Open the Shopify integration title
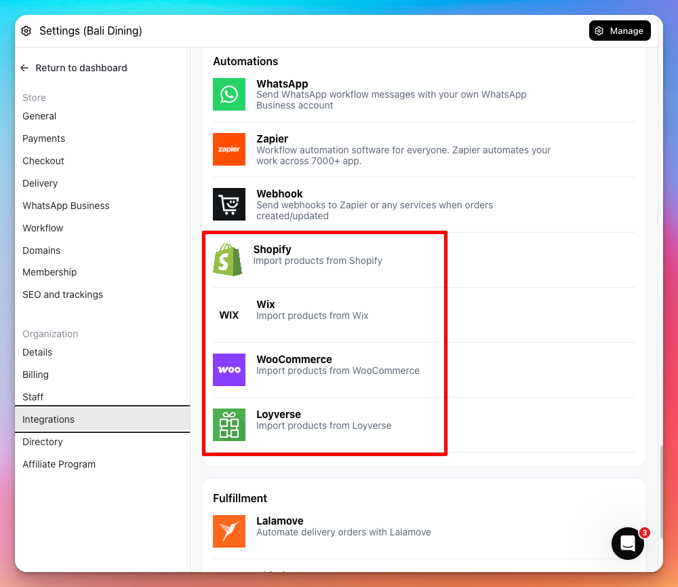This screenshot has width=678, height=587. coord(272,249)
